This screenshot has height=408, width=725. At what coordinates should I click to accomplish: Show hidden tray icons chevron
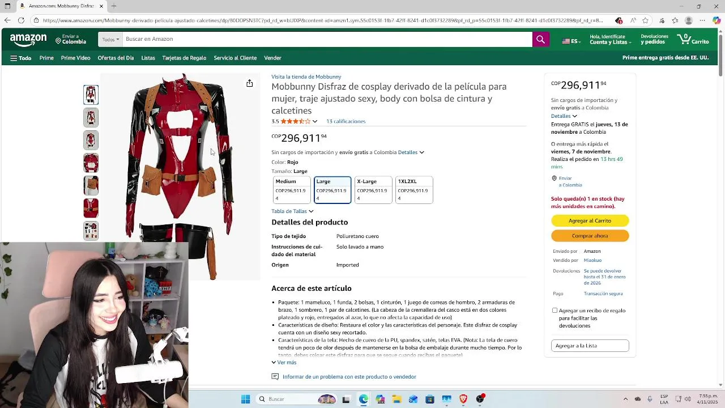[x=625, y=399]
